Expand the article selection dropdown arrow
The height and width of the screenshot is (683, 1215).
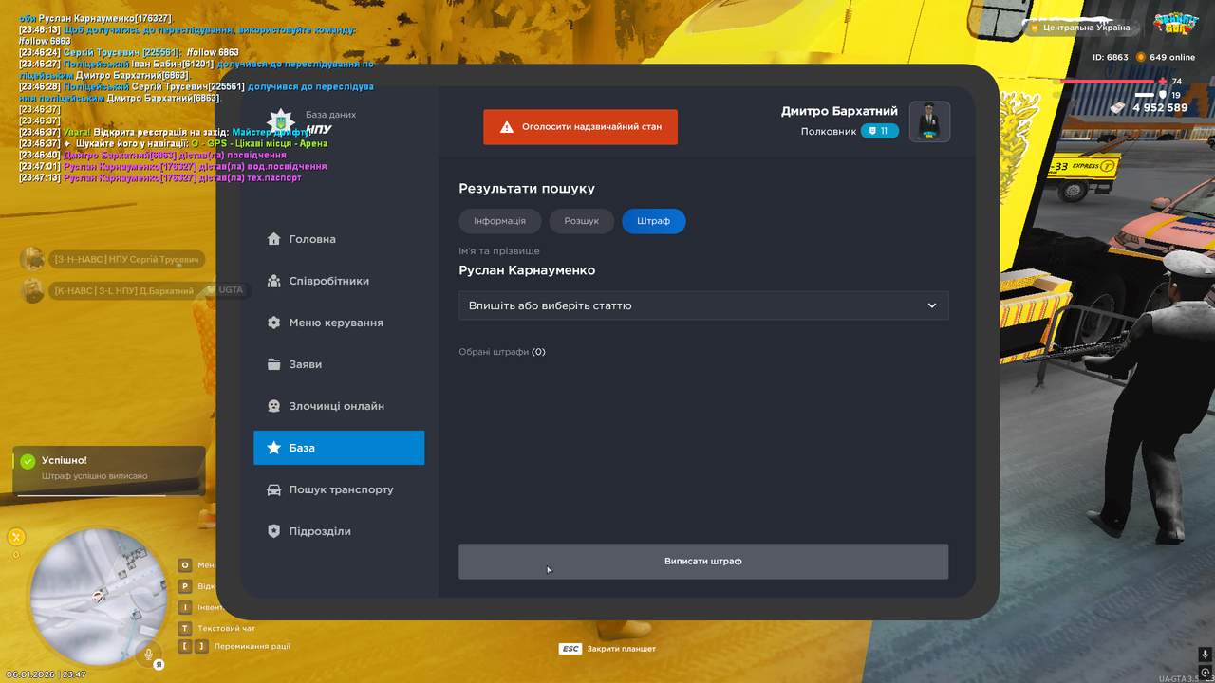coord(932,305)
